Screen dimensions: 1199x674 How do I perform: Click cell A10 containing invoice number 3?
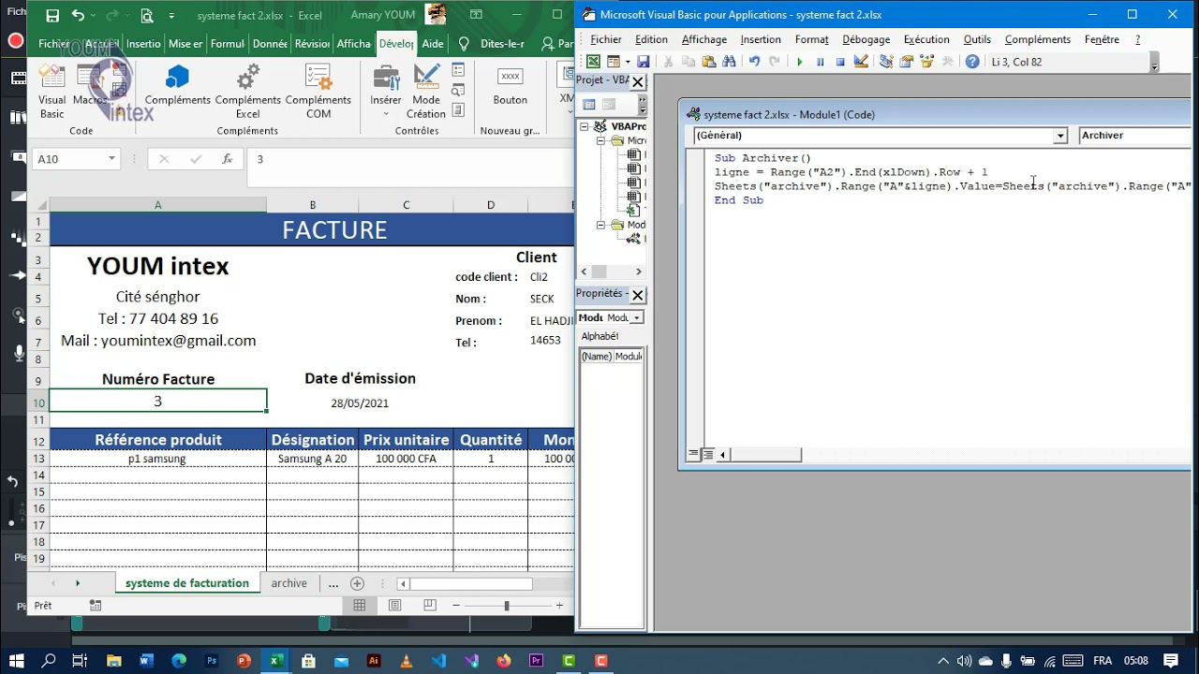pos(157,401)
